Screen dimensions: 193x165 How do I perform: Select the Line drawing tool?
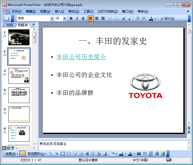(51, 154)
